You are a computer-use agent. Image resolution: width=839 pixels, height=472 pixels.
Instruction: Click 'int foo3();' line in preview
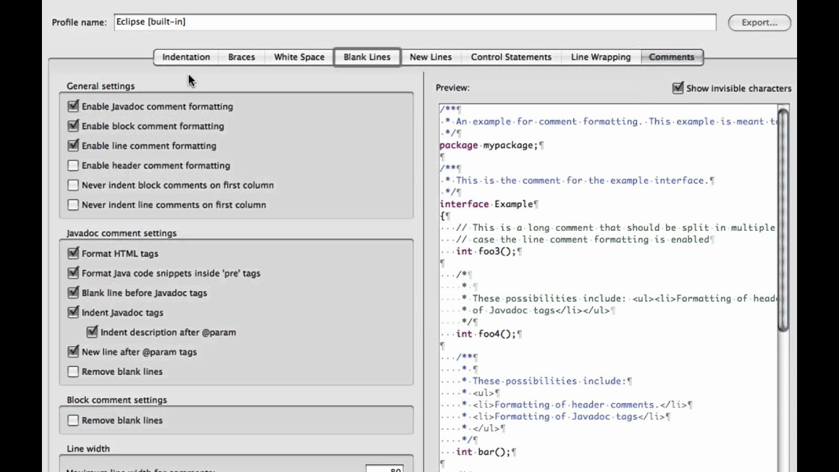pos(489,251)
